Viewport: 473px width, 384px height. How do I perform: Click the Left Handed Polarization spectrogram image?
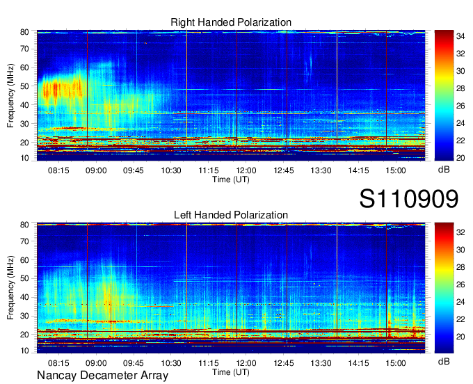coord(231,288)
